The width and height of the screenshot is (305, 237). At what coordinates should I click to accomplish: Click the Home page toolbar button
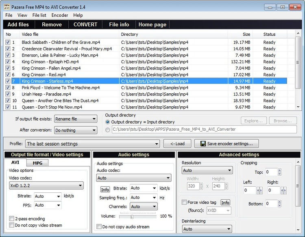pos(152,25)
